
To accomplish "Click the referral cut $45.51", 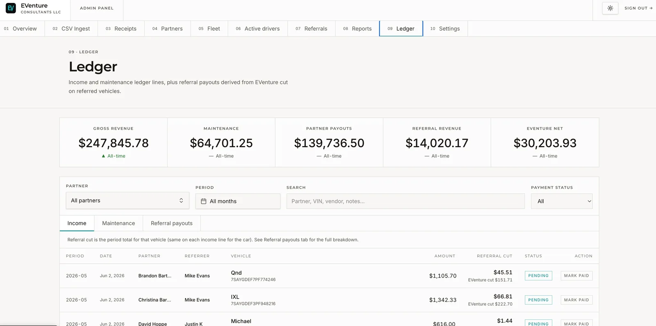I will 503,272.
